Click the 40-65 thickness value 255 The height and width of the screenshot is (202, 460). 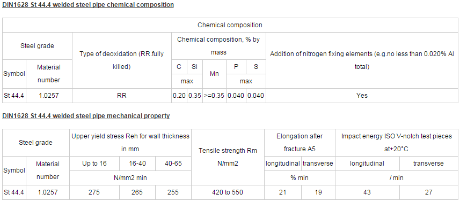point(173,192)
